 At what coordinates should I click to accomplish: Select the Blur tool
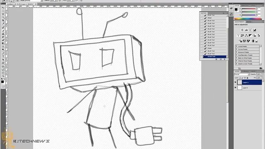(x=3, y=47)
